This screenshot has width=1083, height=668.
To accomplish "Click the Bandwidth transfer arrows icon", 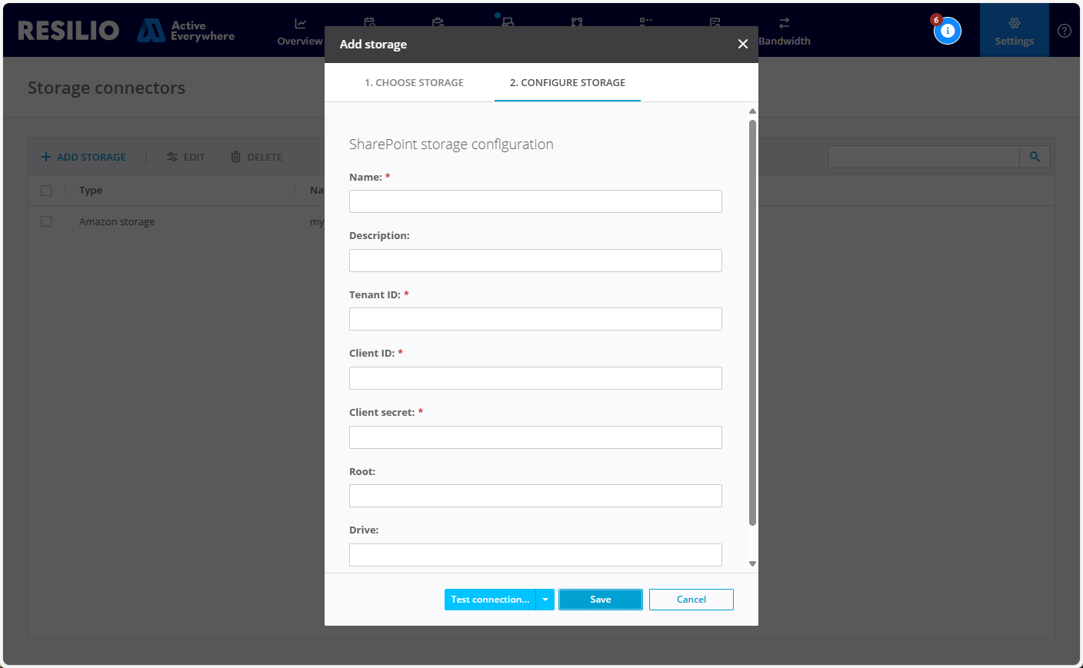I will tap(784, 23).
